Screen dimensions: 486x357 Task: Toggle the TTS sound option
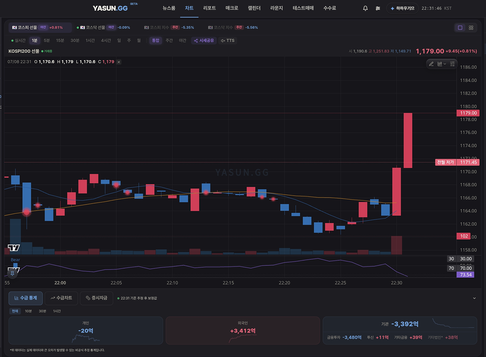pos(228,40)
